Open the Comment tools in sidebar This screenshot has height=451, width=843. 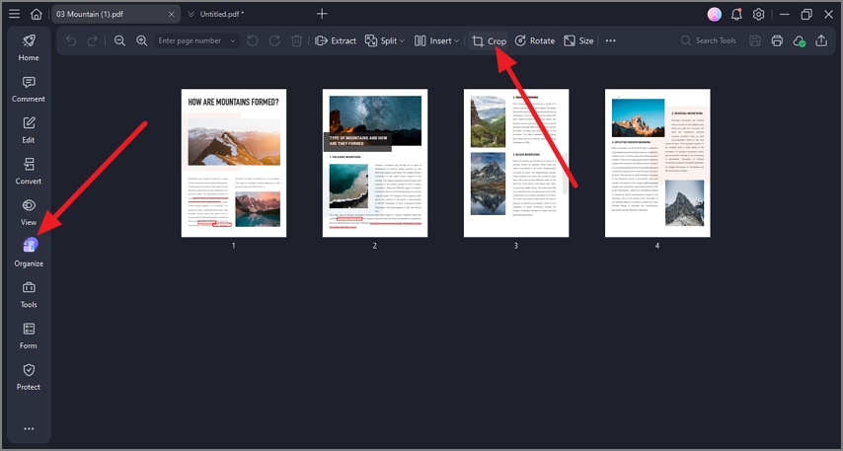click(29, 89)
